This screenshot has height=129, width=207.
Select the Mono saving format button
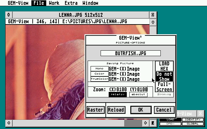point(99,69)
